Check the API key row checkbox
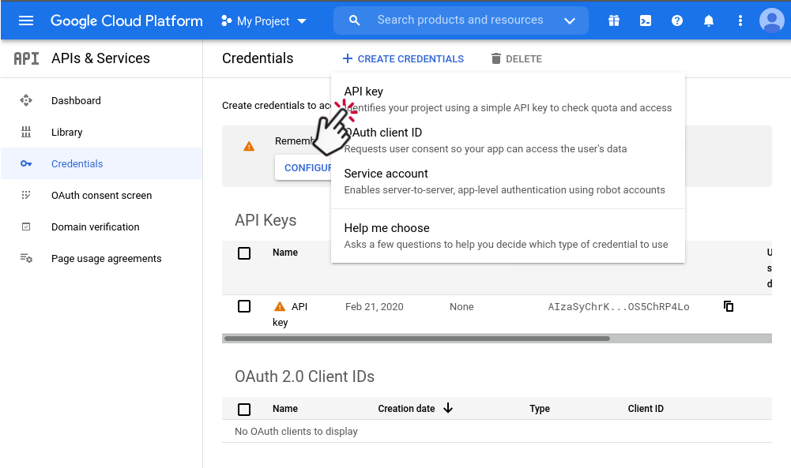 point(244,306)
